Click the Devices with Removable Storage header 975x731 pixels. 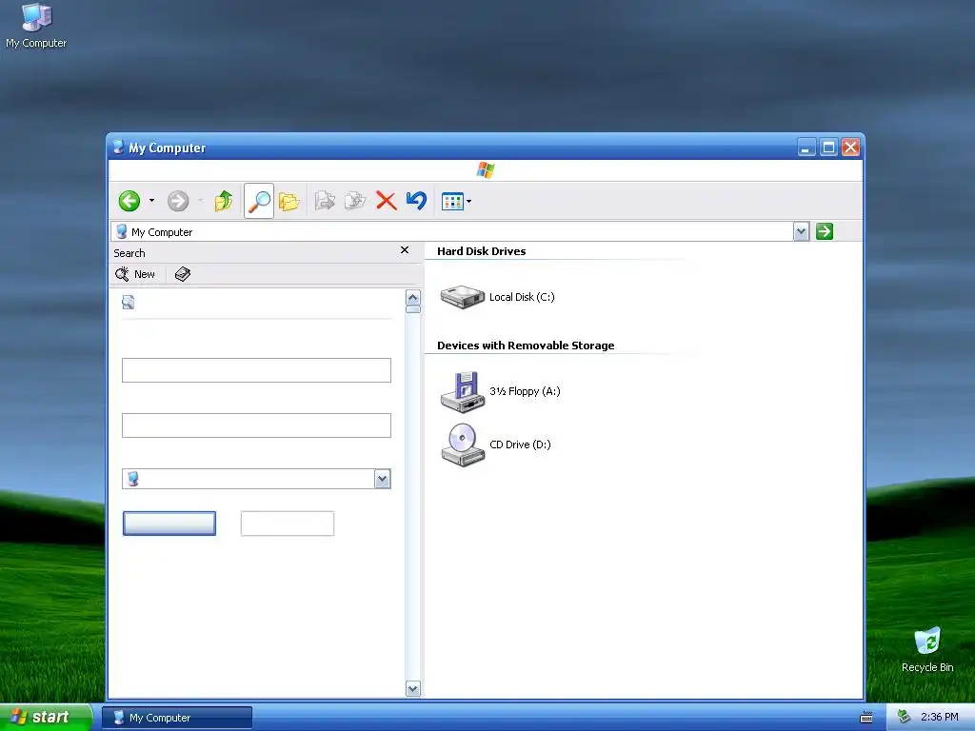(526, 346)
